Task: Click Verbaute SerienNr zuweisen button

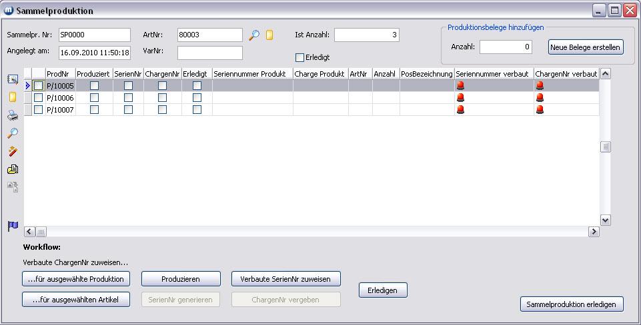Action: [286, 279]
